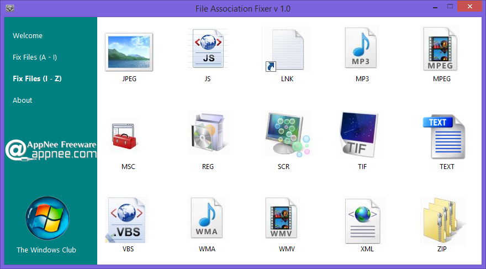Click the SCR screensaver bubbles icon

pos(288,134)
